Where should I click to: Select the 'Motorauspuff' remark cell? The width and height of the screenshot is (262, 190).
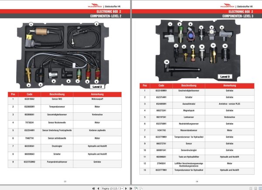pos(97,101)
